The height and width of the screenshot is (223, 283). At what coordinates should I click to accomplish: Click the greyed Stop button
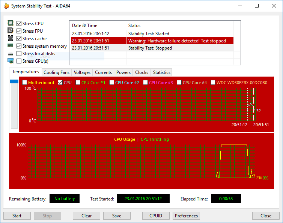pyautogui.click(x=47, y=216)
